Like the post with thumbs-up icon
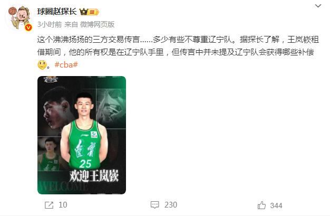 coord(261,205)
